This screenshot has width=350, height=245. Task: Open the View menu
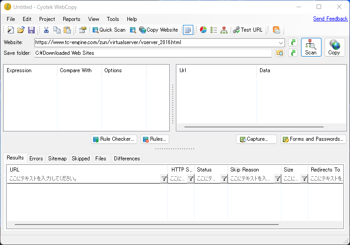(x=94, y=19)
